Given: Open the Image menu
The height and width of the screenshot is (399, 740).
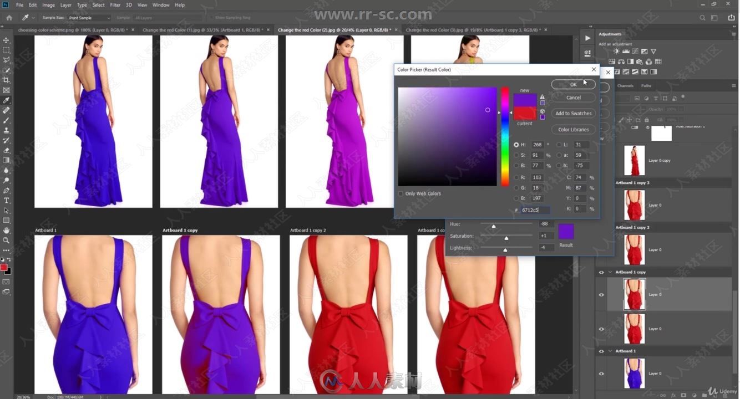Looking at the screenshot, I should click(x=48, y=5).
